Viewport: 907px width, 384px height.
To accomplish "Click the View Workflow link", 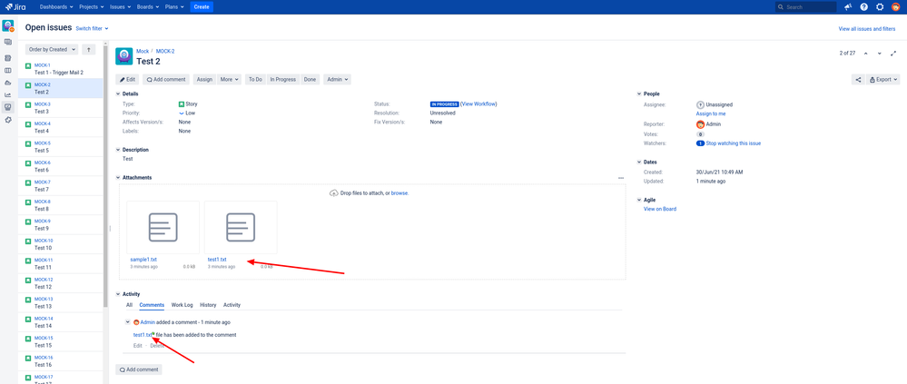I will coord(479,104).
